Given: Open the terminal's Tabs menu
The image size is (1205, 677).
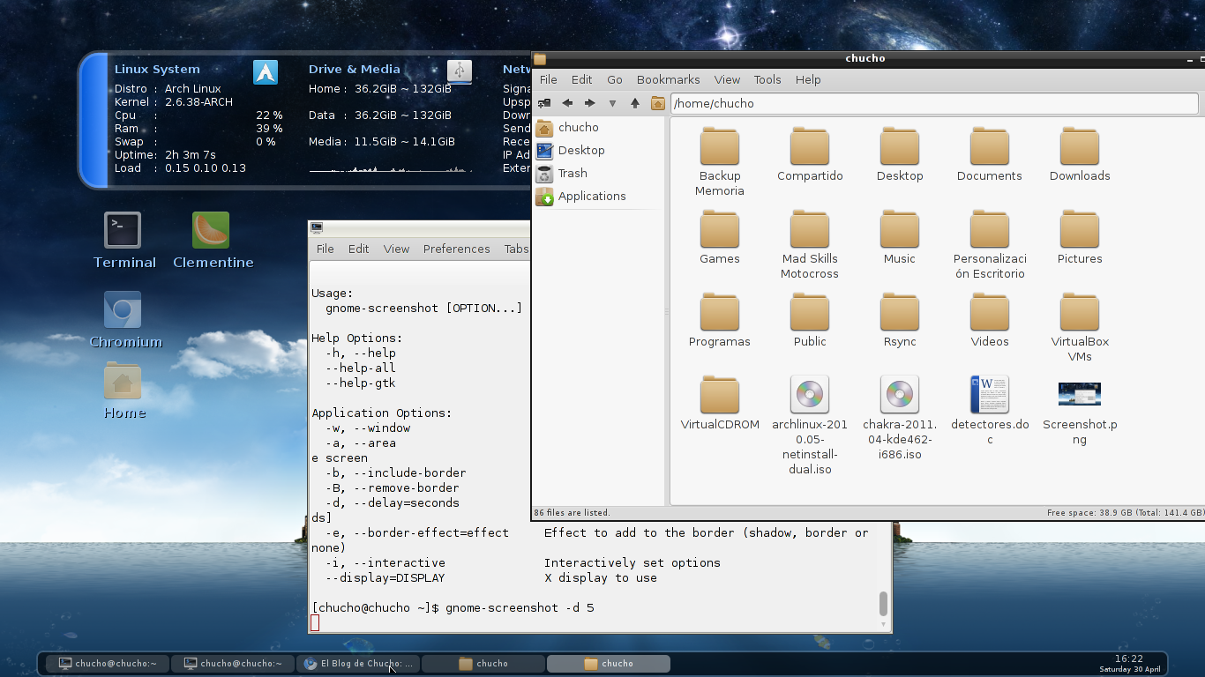Looking at the screenshot, I should pyautogui.click(x=516, y=249).
